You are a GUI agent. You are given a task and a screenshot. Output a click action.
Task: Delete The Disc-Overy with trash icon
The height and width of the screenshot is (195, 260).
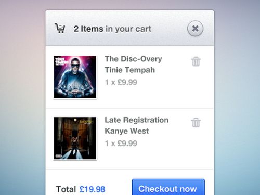tap(196, 61)
